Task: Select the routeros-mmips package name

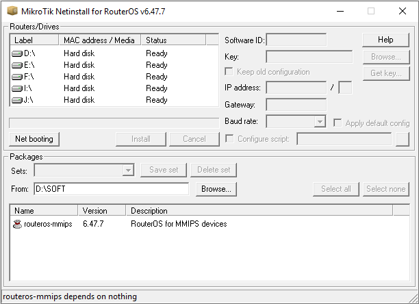Action: coord(48,224)
